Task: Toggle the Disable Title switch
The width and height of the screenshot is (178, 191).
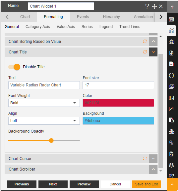Action: (14, 67)
